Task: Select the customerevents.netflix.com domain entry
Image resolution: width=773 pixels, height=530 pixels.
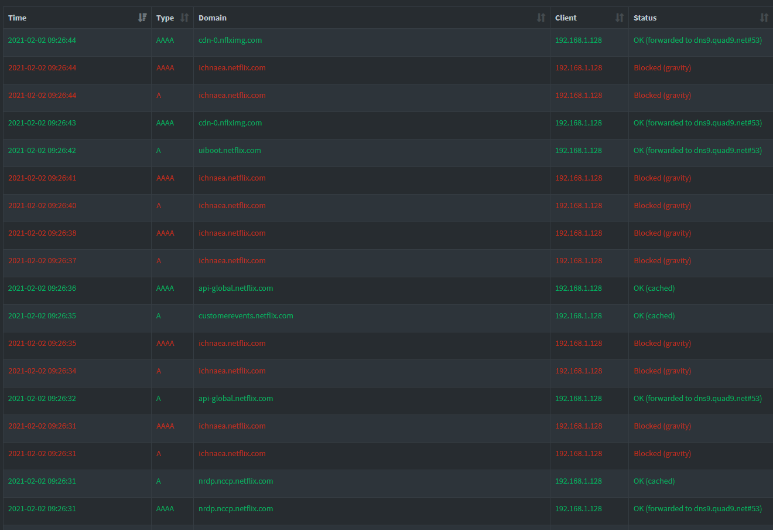Action: coord(245,316)
